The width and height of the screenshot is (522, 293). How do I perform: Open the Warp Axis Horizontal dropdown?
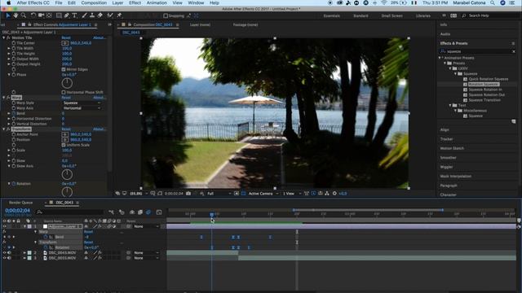coord(82,108)
